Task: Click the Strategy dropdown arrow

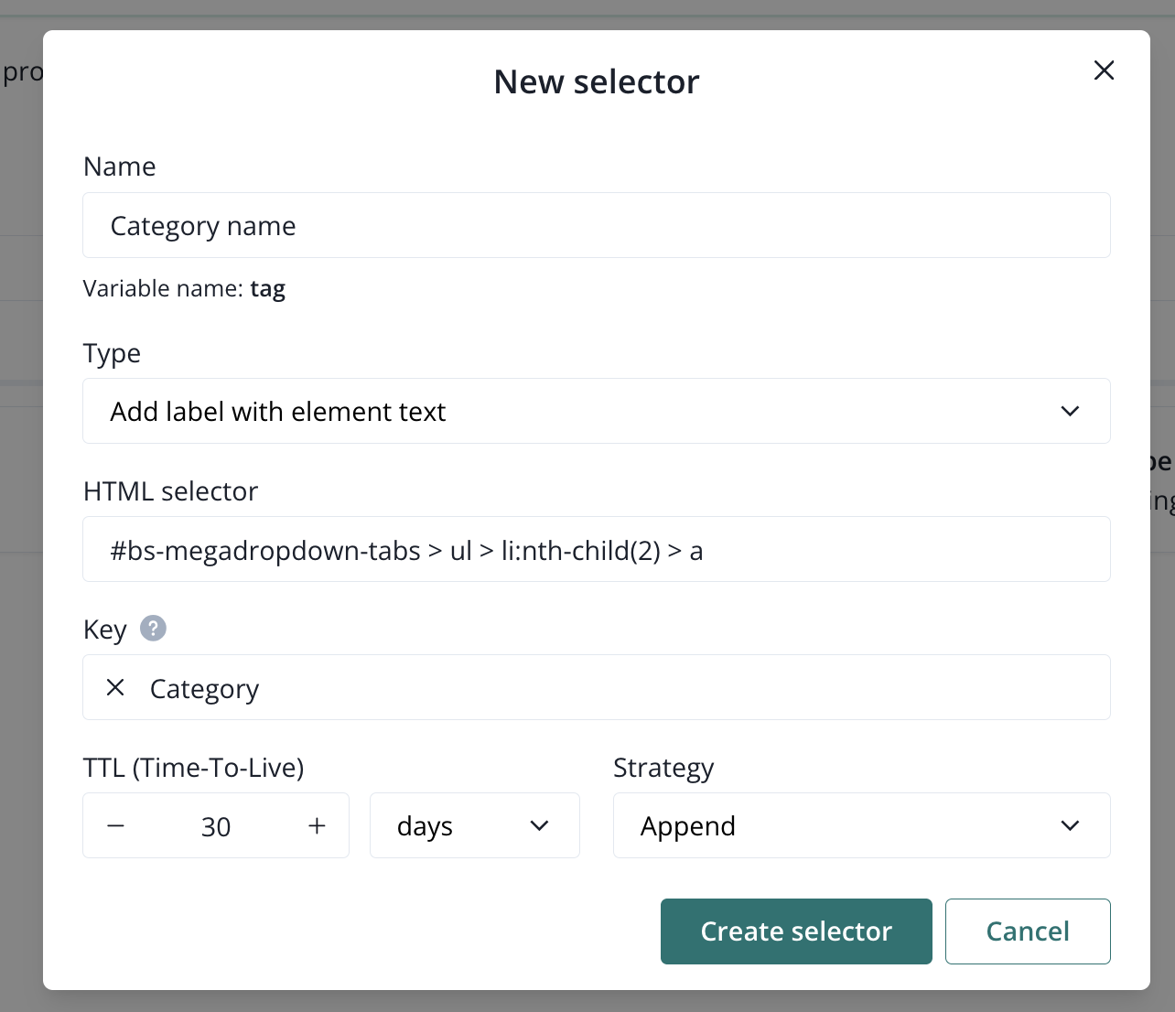Action: click(x=1070, y=825)
